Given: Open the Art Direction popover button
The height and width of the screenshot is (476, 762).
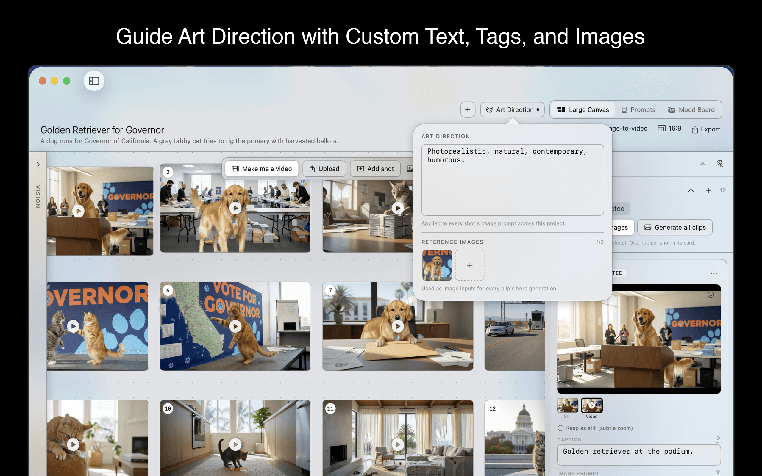Looking at the screenshot, I should (x=512, y=109).
